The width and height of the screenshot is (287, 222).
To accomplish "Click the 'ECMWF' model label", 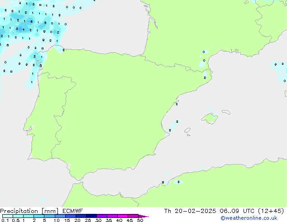I will coord(73,211).
